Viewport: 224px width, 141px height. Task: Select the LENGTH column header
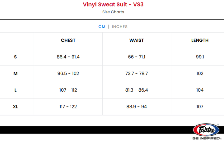tap(200, 40)
